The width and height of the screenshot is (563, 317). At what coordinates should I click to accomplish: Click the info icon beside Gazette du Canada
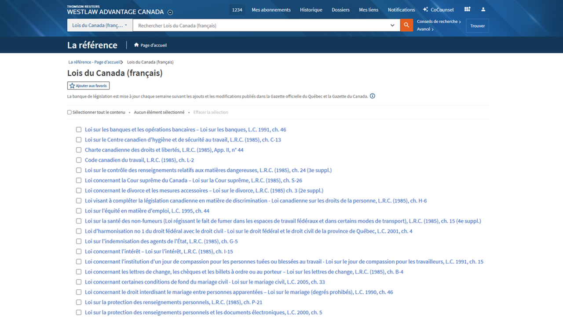point(373,96)
